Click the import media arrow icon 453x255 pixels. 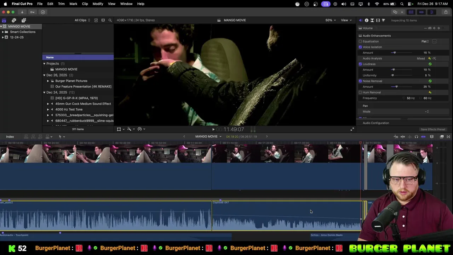tap(22, 12)
